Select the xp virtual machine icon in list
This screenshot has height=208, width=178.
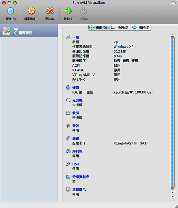coord(7,31)
